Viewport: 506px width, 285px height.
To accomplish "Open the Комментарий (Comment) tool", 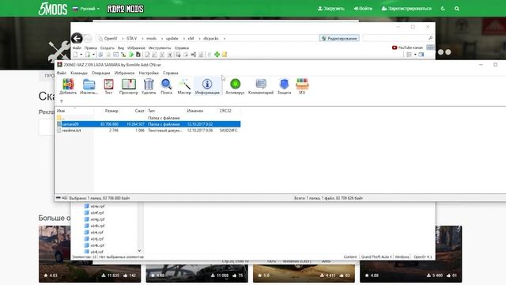I will [x=261, y=86].
